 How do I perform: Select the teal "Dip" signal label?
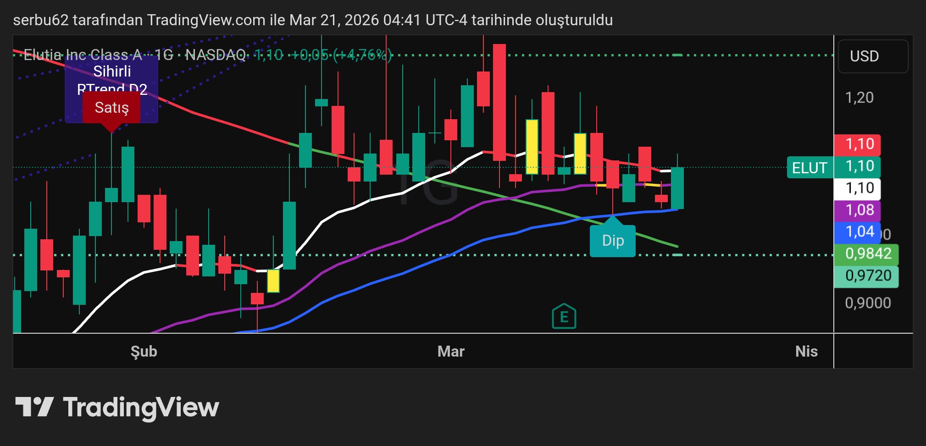point(613,240)
